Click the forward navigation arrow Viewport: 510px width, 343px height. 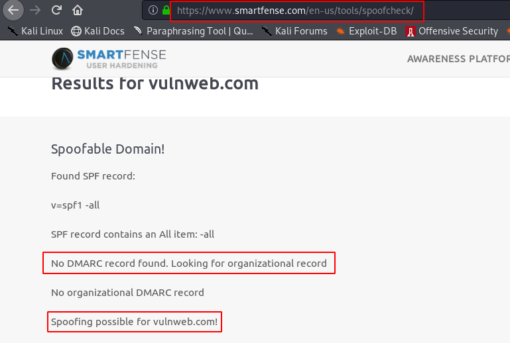(35, 11)
